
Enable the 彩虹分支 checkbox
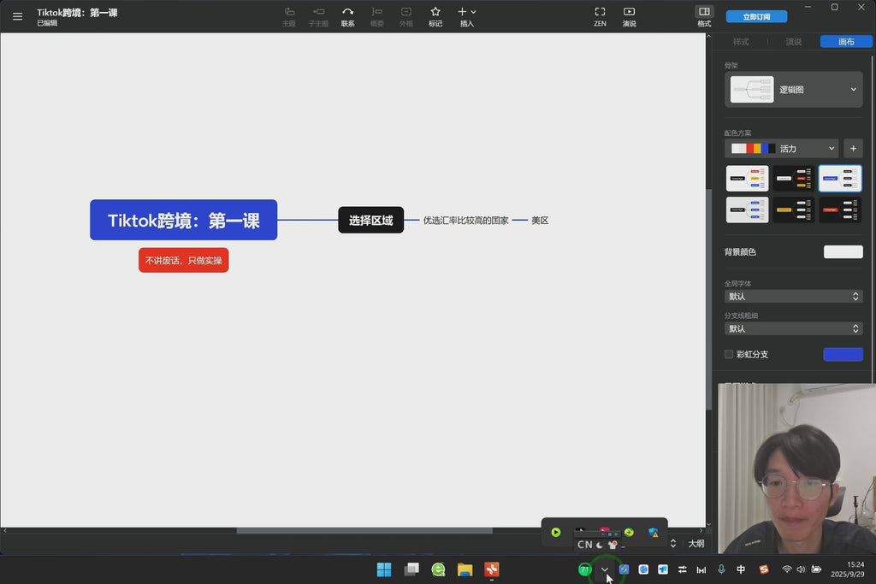(x=729, y=354)
